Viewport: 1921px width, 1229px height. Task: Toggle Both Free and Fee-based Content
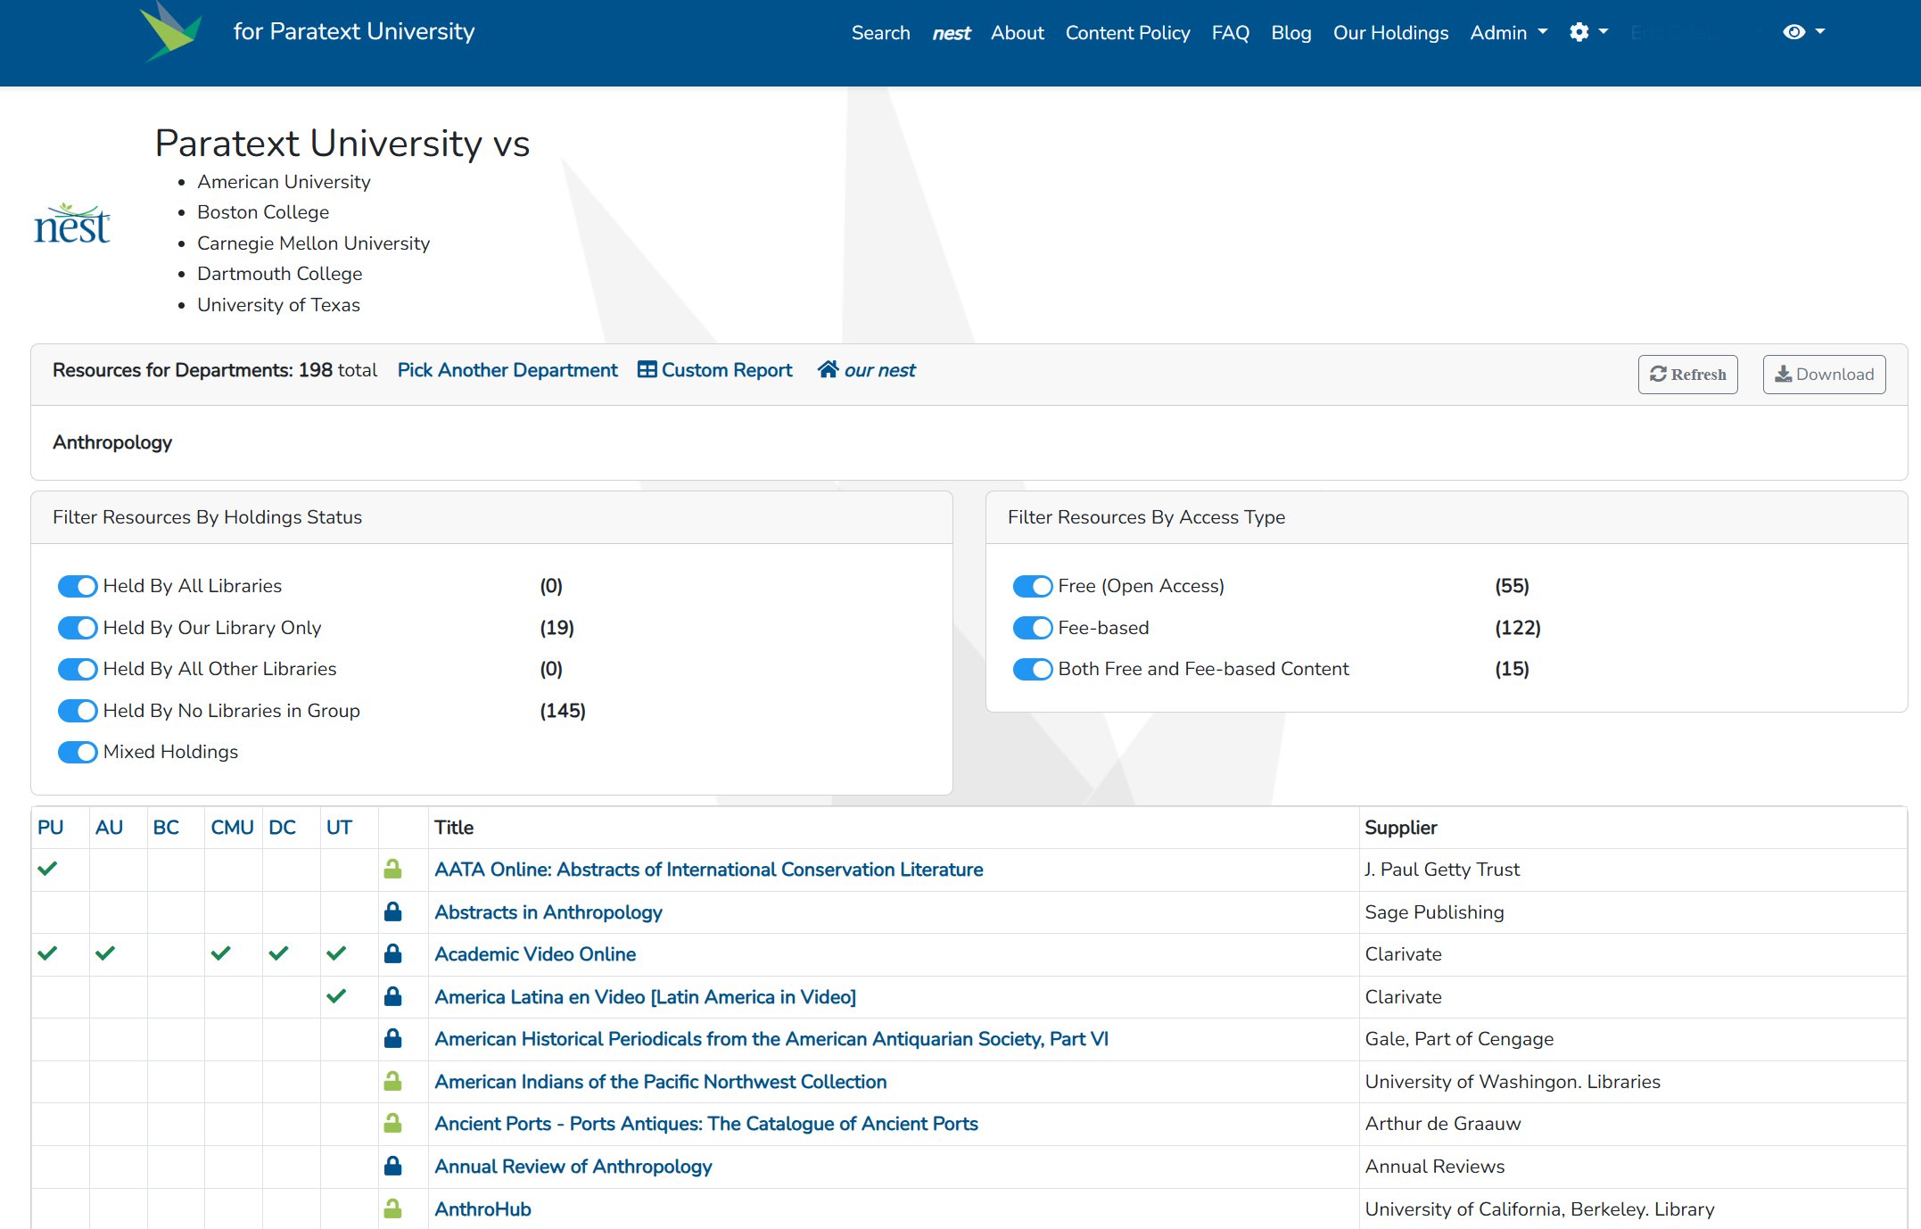1033,669
